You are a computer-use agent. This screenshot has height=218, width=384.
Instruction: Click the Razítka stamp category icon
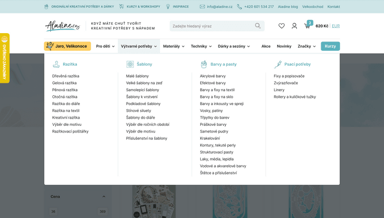coord(56,64)
